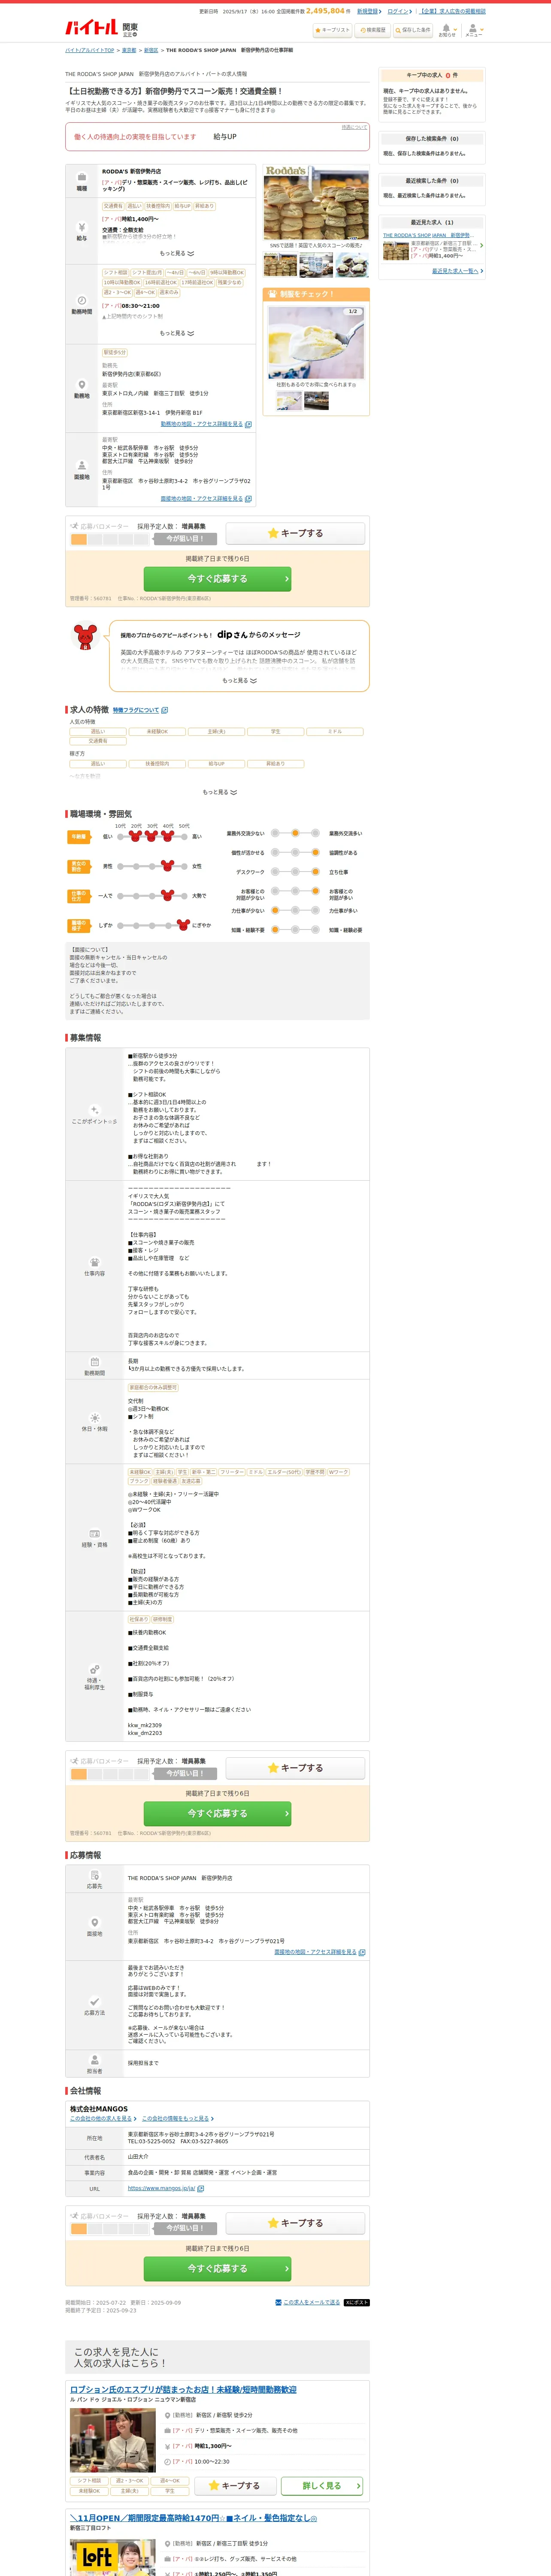551x2576 pixels.
Task: Click the 新規登録 link
Action: 369,11
